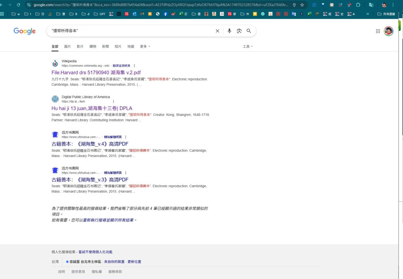403x279 pixels.
Task: Open the '日' bookmark folder
Action: 40,14
